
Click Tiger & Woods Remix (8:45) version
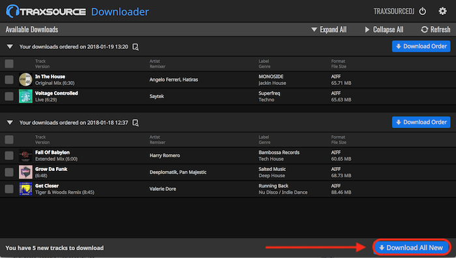point(64,192)
